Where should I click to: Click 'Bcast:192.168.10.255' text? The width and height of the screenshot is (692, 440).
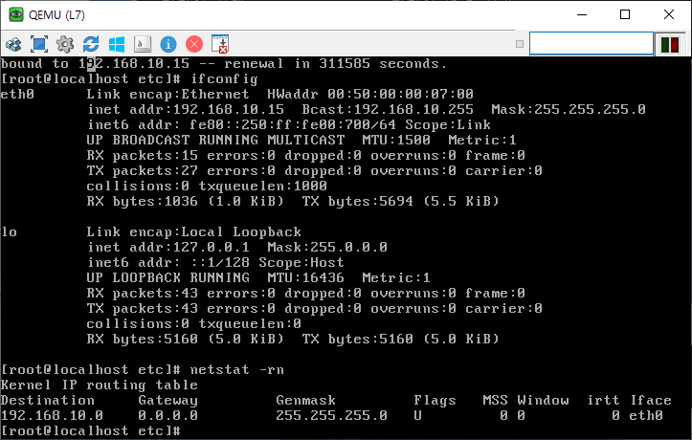click(x=388, y=109)
